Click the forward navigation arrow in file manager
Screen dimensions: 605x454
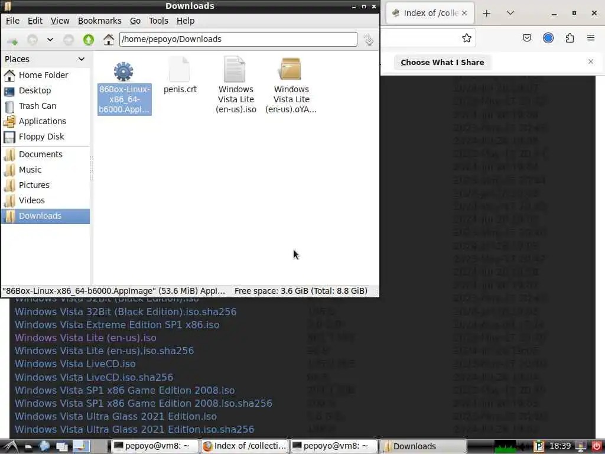click(x=69, y=40)
